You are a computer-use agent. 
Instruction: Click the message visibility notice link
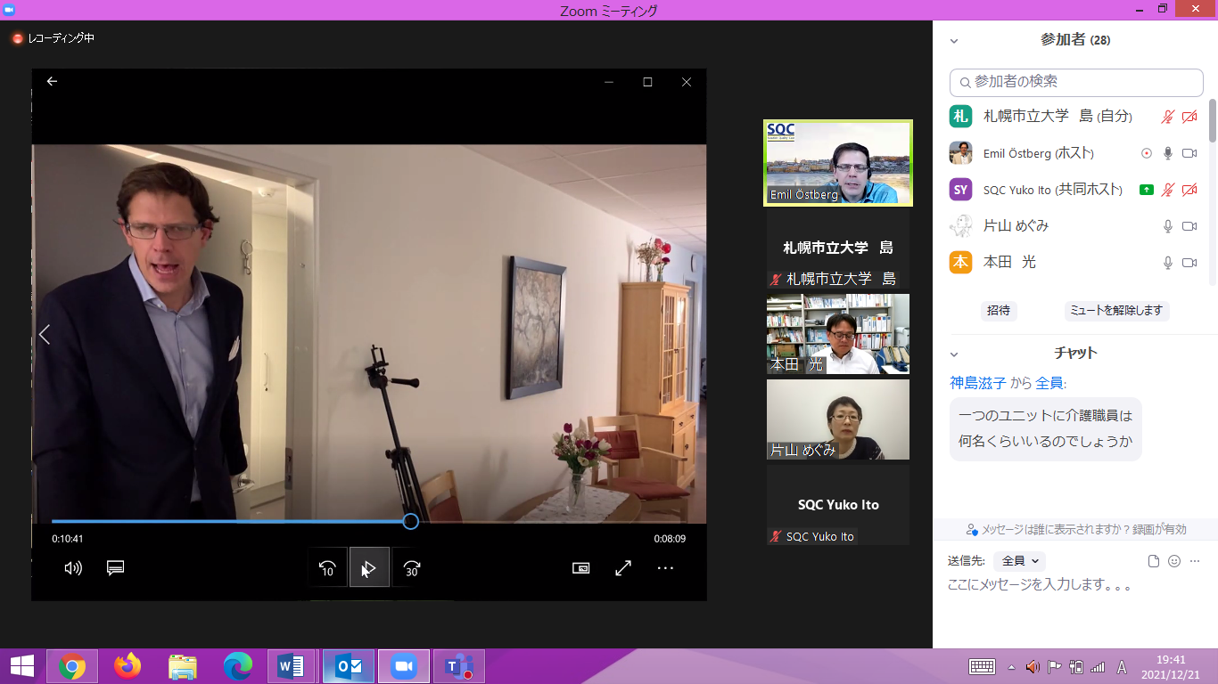click(x=1076, y=529)
